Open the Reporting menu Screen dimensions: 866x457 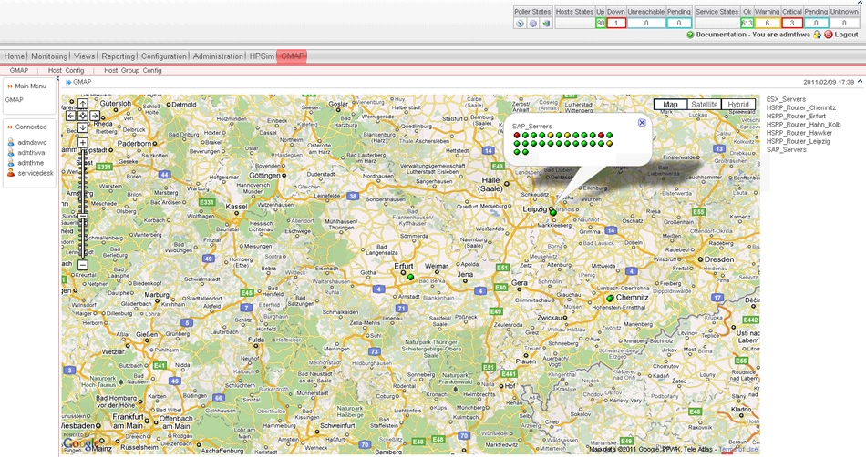click(x=119, y=56)
